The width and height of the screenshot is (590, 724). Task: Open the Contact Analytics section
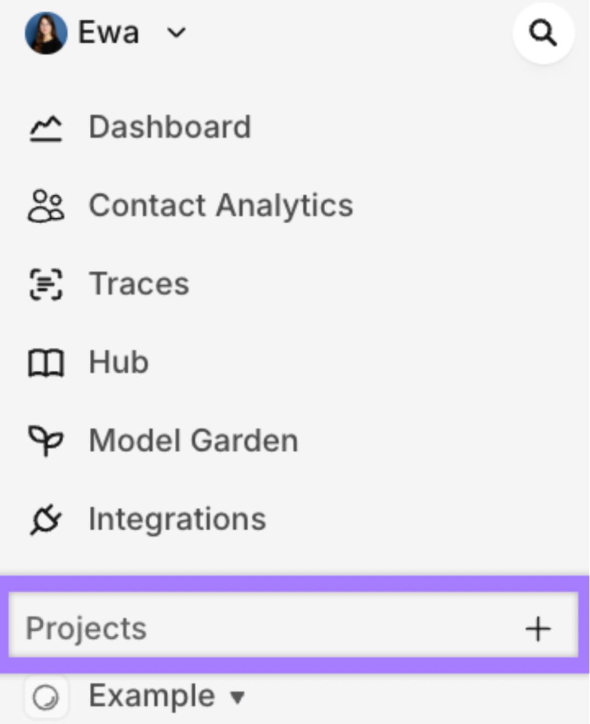tap(220, 206)
